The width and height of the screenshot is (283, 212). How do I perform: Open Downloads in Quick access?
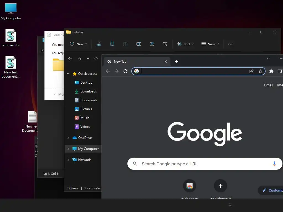click(x=86, y=91)
